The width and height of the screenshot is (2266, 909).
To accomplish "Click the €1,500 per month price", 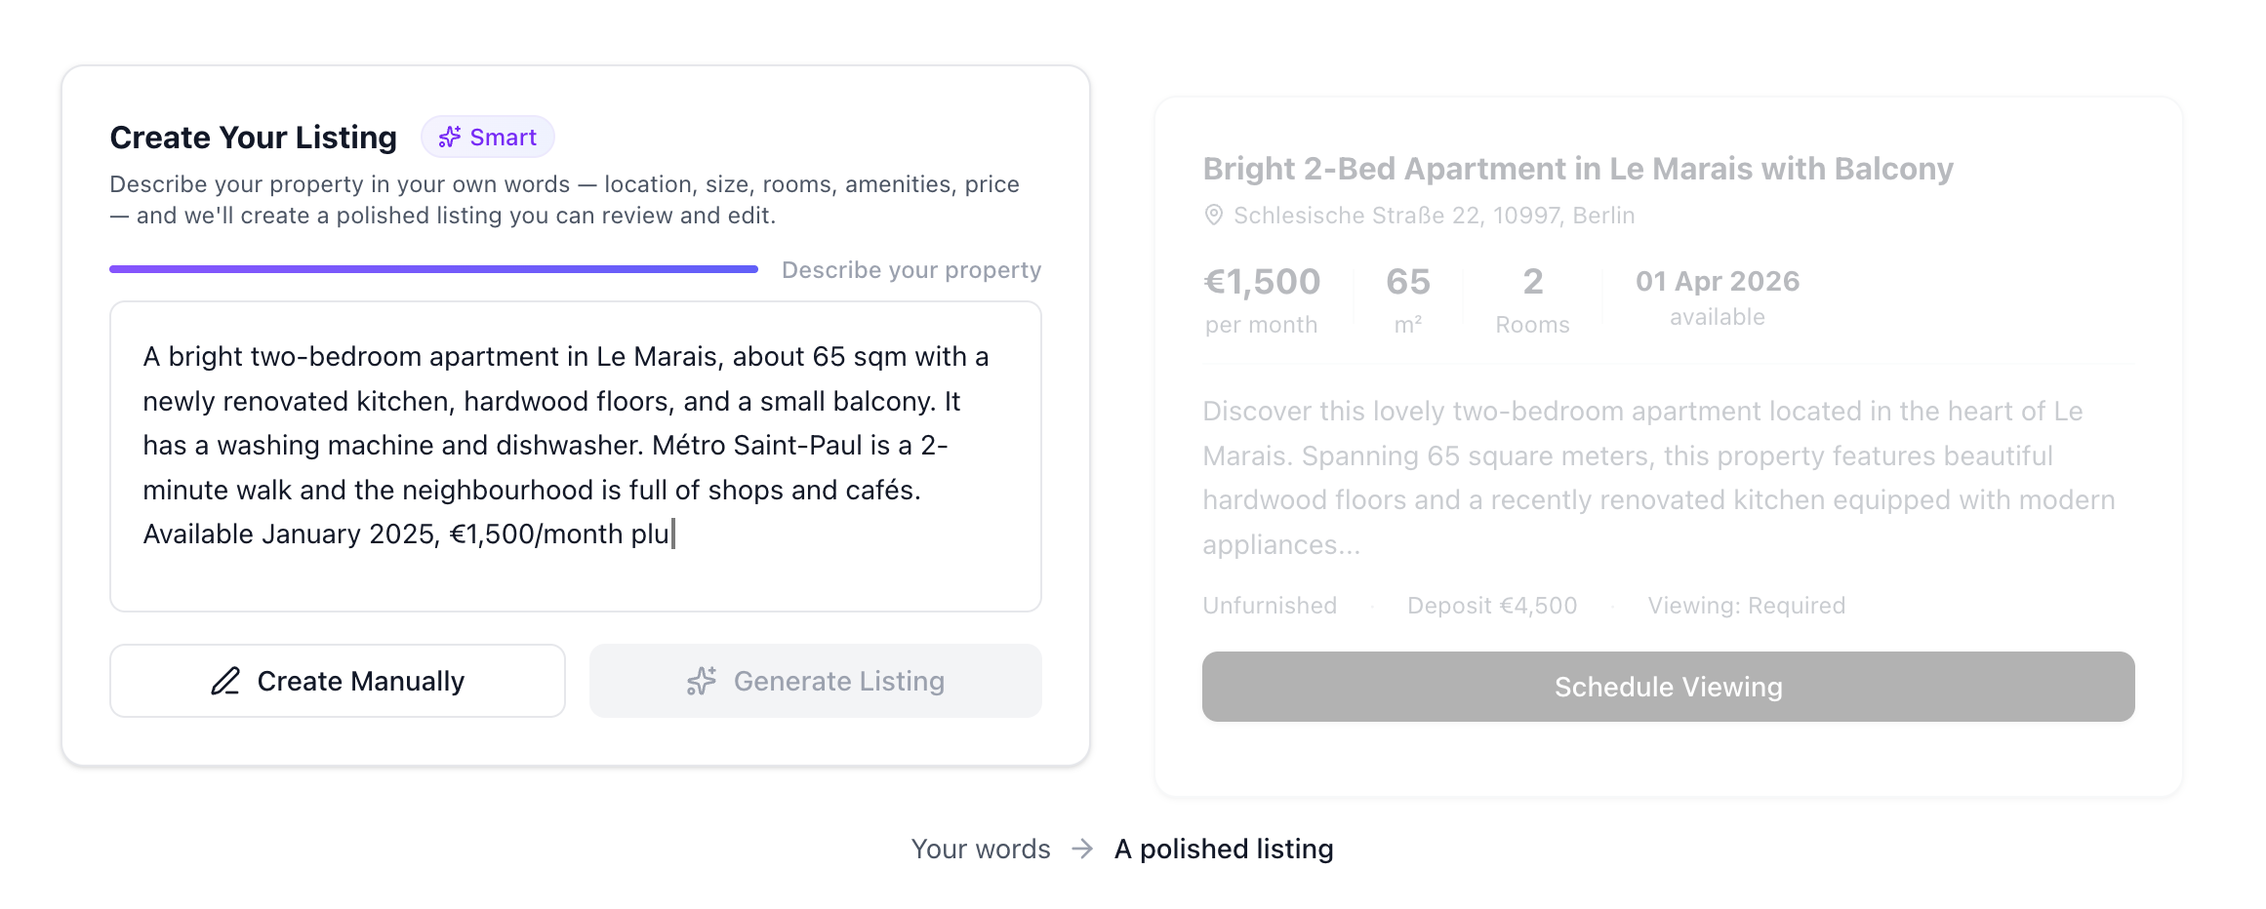I will click(x=1261, y=298).
